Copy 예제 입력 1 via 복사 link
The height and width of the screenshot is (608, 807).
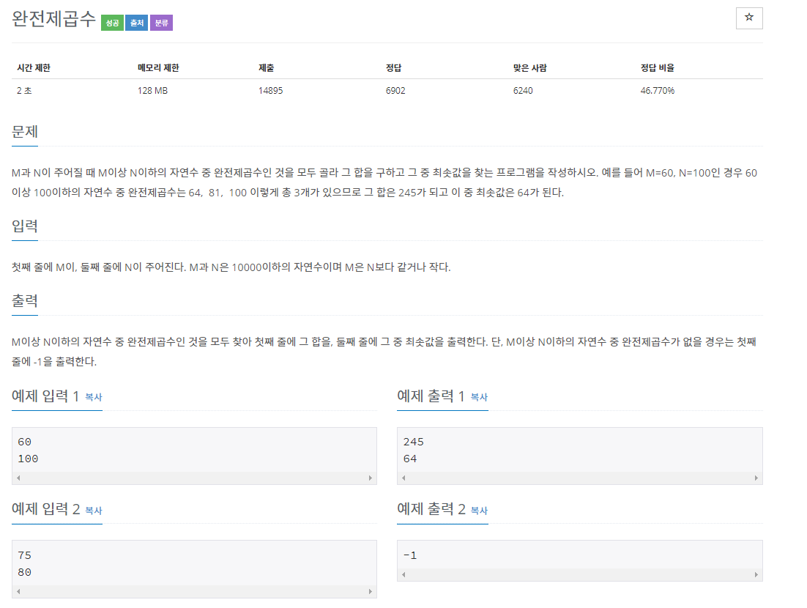[x=94, y=397]
